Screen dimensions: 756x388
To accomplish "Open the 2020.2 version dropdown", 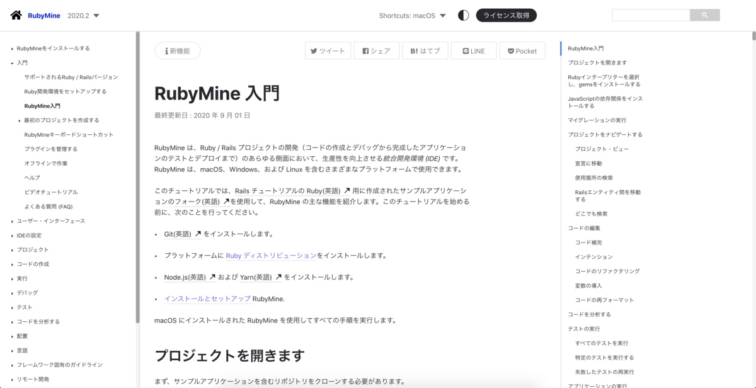I will point(83,16).
